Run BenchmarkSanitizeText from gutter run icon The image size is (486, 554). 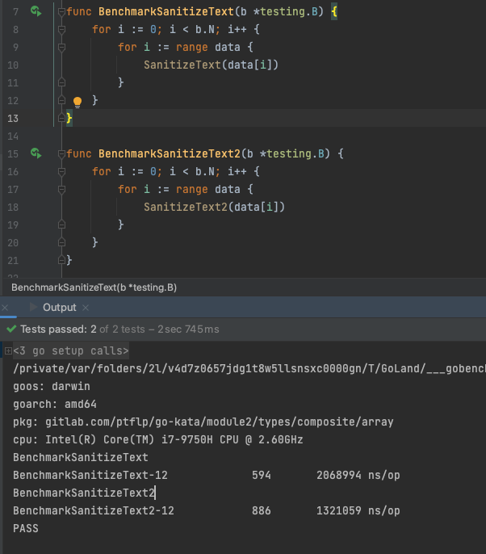(x=36, y=12)
